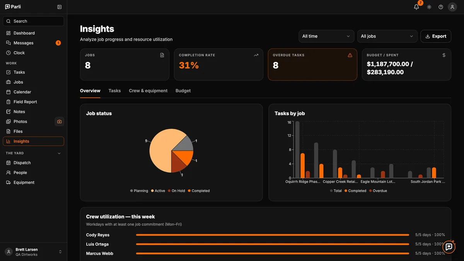The height and width of the screenshot is (261, 464).
Task: Click the 31% completion rate value
Action: coord(189,65)
